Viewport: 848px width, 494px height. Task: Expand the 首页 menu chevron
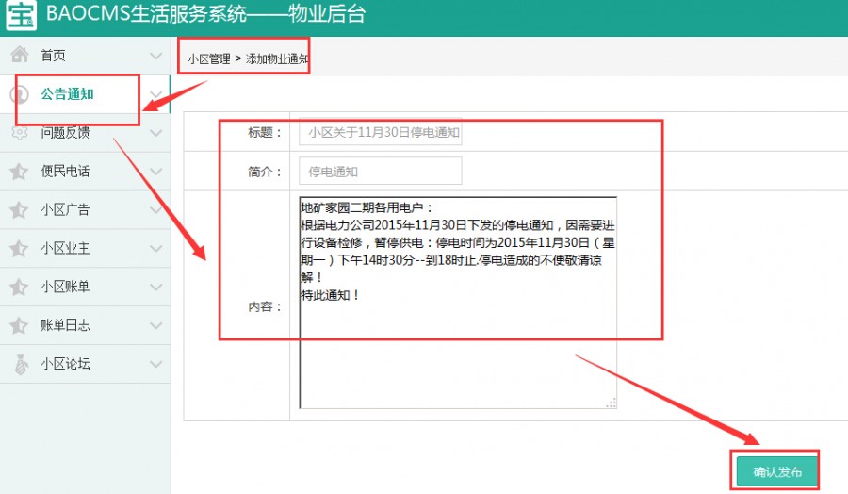pos(155,56)
